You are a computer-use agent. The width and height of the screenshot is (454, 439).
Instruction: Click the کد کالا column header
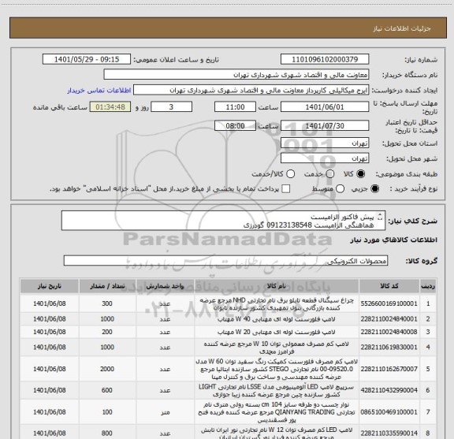[389, 286]
